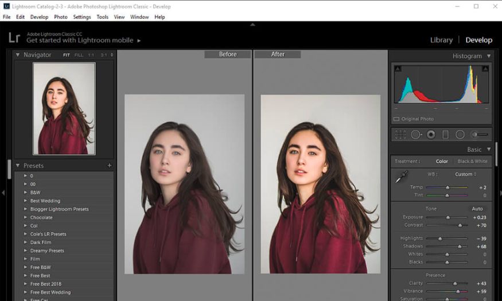Collapse the Presets panel

(18, 165)
